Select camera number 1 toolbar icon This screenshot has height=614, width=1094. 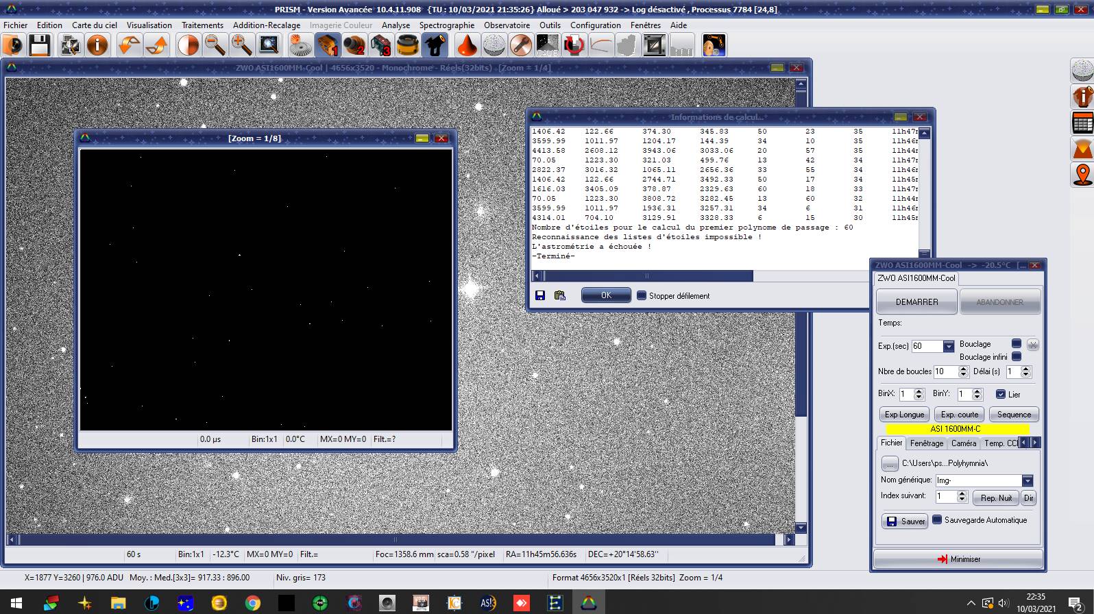point(328,45)
